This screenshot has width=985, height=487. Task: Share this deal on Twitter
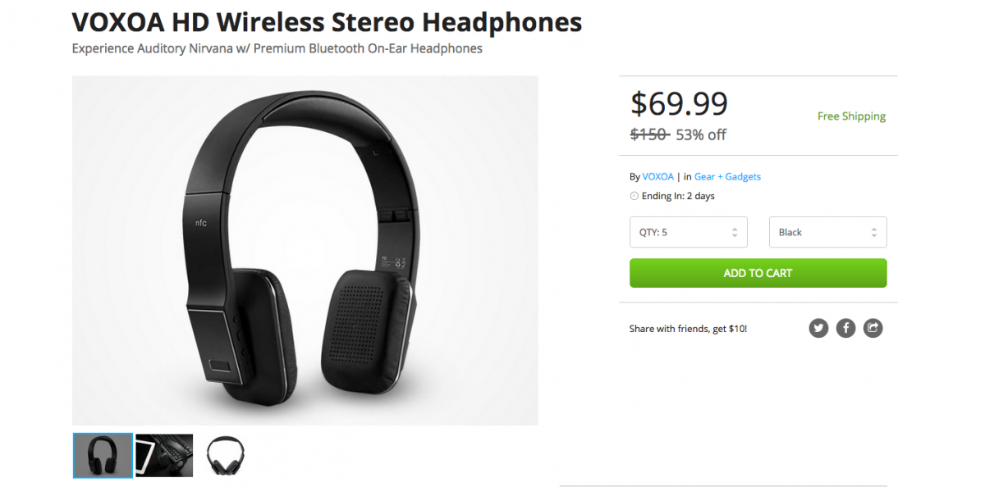(818, 328)
